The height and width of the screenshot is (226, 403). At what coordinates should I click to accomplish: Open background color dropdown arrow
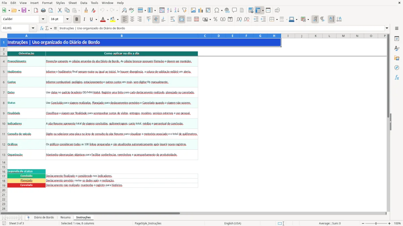click(x=118, y=19)
